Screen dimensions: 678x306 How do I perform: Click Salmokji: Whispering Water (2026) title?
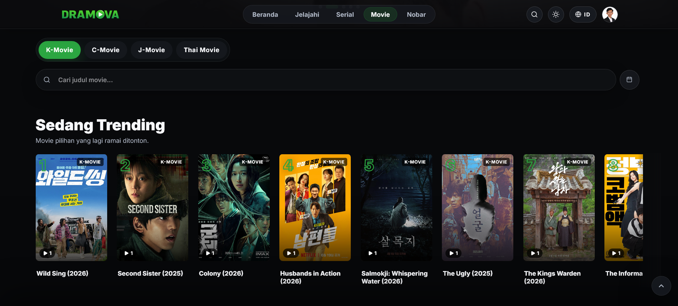pos(394,277)
